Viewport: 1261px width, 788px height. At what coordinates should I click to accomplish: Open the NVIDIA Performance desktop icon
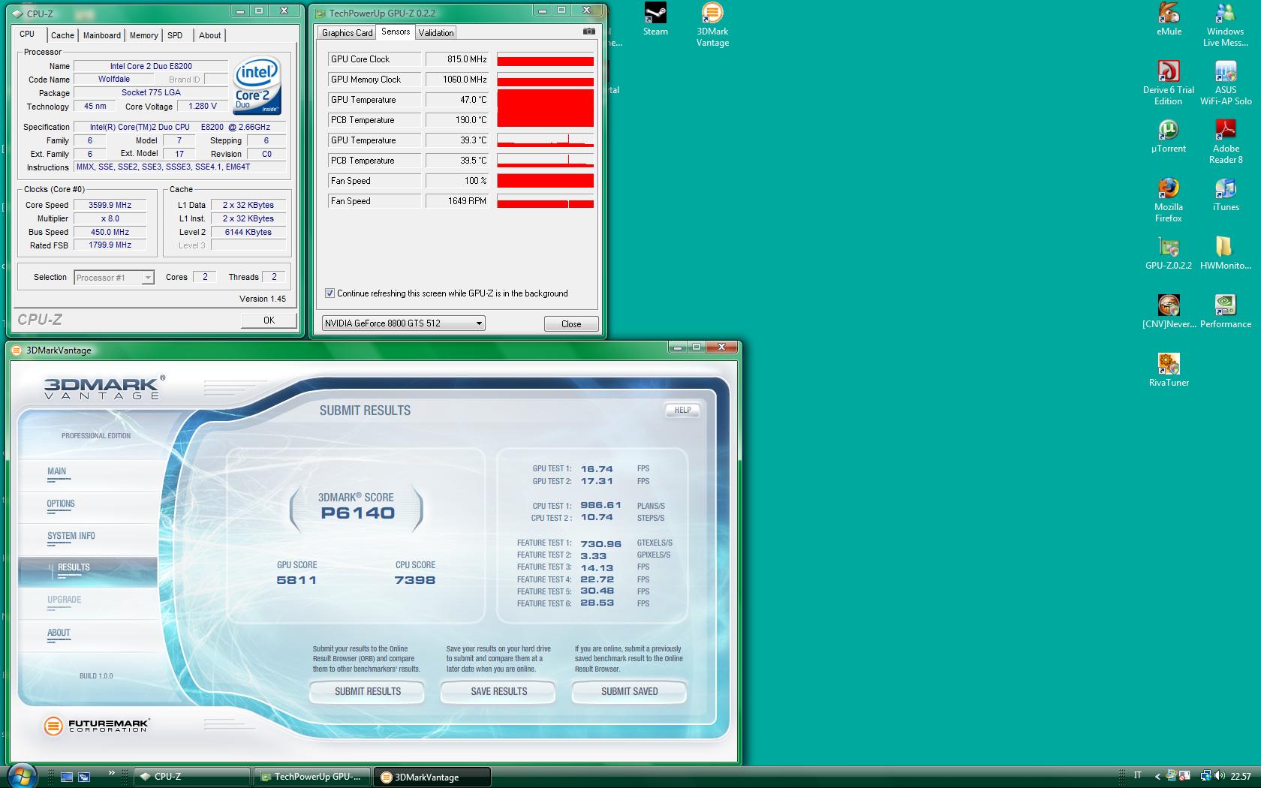pos(1226,312)
